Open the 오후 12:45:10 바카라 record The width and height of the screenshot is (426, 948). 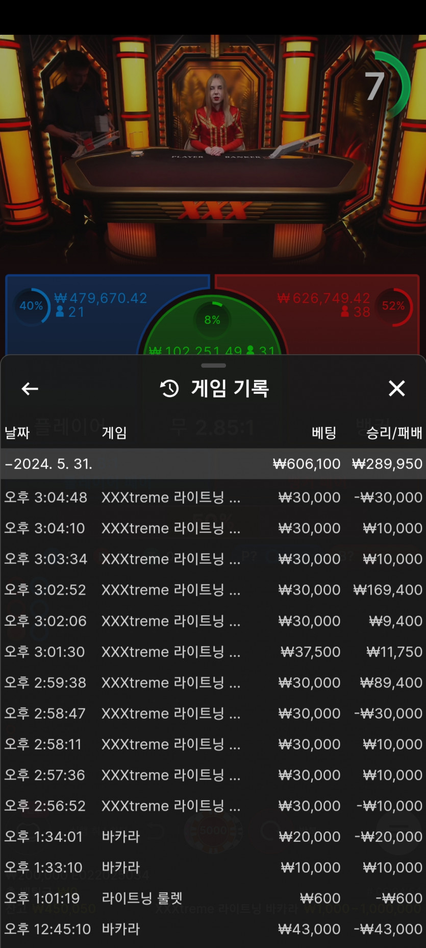coord(213,929)
